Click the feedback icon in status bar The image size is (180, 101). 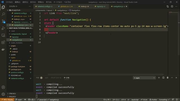(x=173, y=100)
